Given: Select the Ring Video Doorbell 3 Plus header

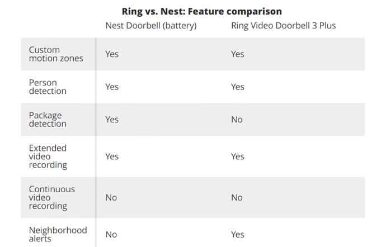Looking at the screenshot, I should click(x=283, y=26).
